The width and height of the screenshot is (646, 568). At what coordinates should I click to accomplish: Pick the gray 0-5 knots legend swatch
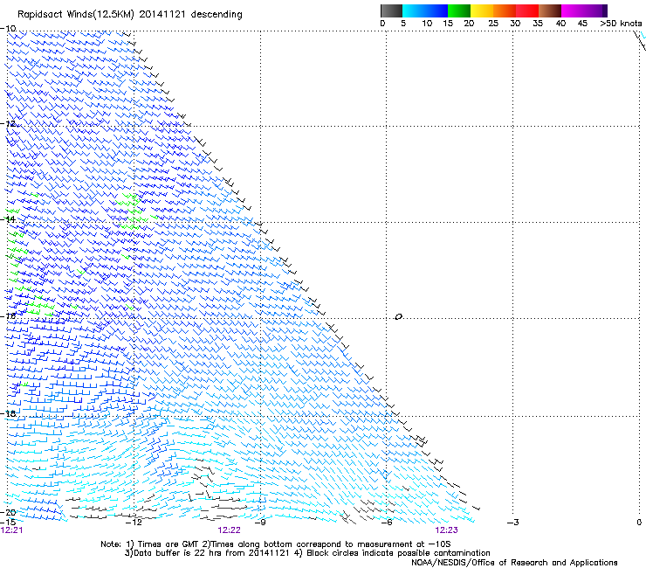coord(391,10)
